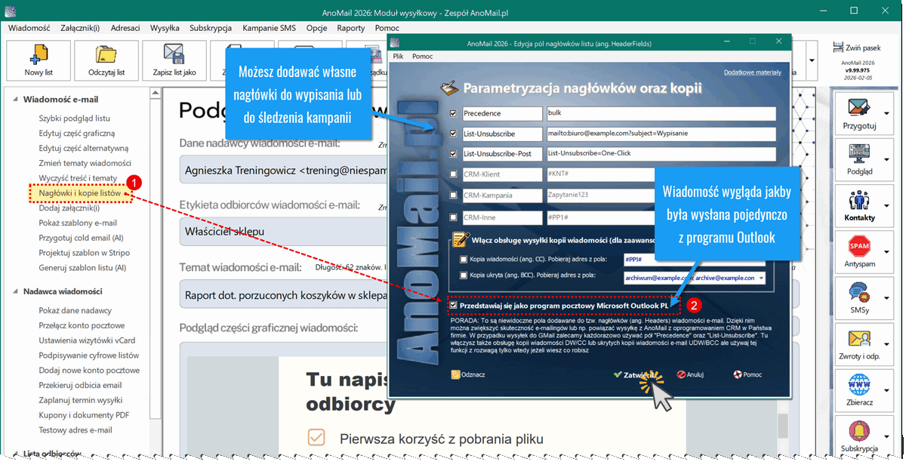Image resolution: width=906 pixels, height=468 pixels.
Task: Toggle Przedstawiaj się jako Microsoft Outlook checkbox
Action: click(x=453, y=305)
